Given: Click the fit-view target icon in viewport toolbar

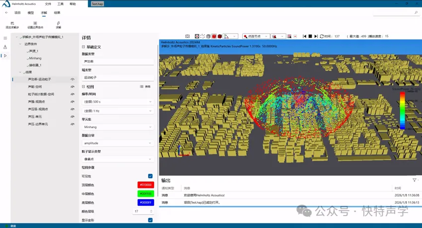Looking at the screenshot, I should coord(197,36).
